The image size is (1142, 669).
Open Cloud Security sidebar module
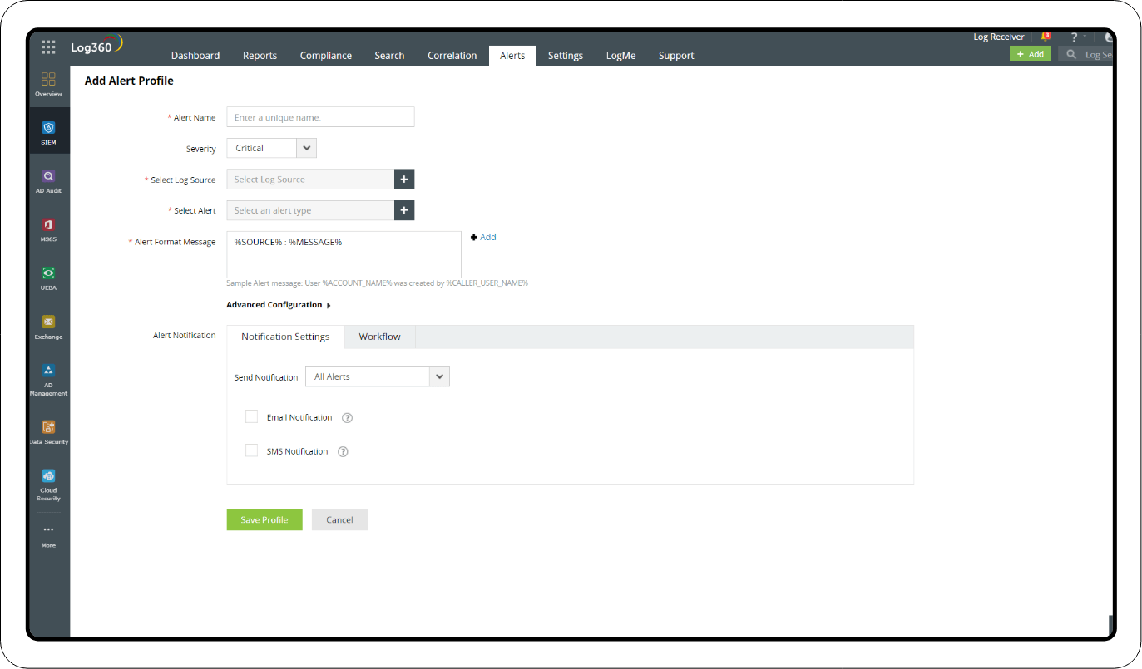[48, 485]
